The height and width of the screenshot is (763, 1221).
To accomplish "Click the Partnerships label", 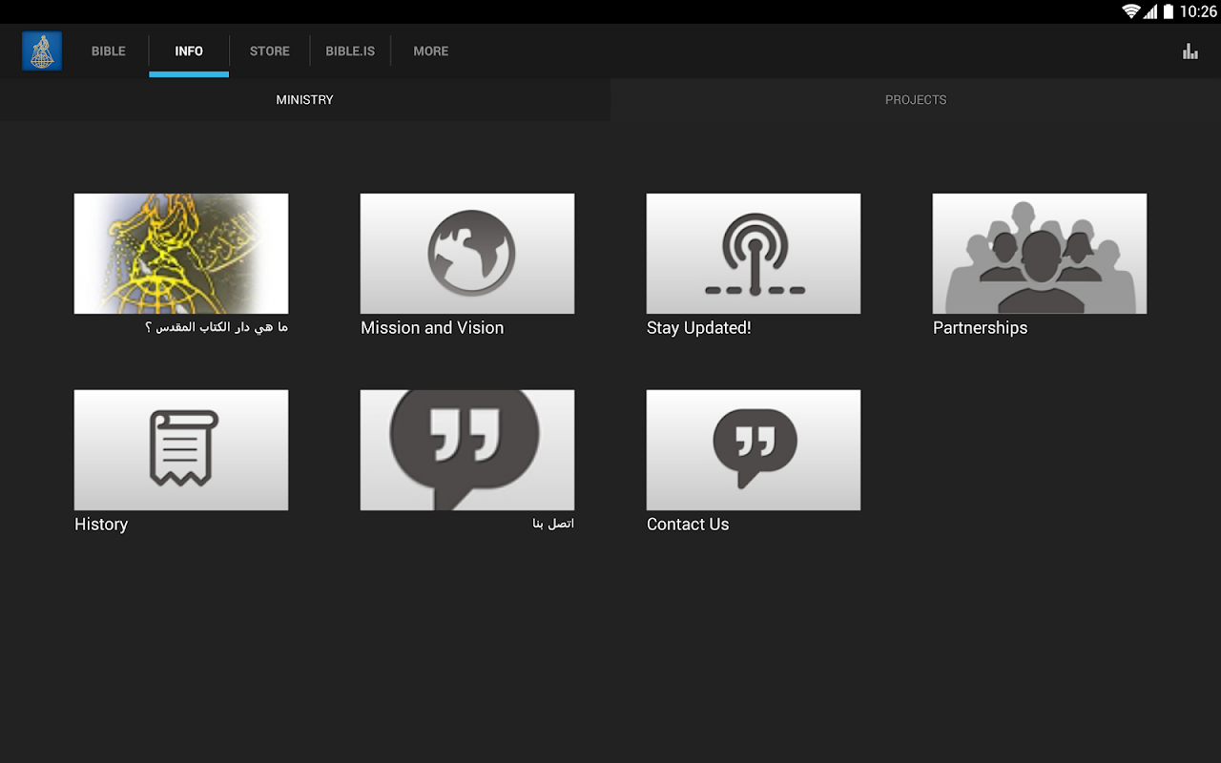I will tap(981, 328).
